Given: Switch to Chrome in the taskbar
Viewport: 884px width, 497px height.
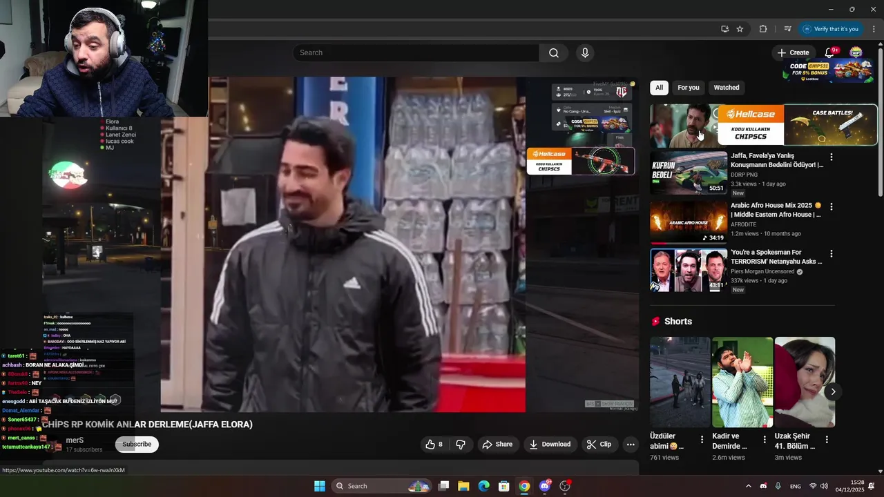Looking at the screenshot, I should (524, 486).
